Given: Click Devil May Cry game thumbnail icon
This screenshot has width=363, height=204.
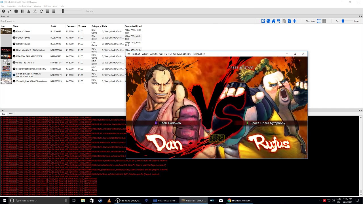Looking at the screenshot, I should pos(6,50).
